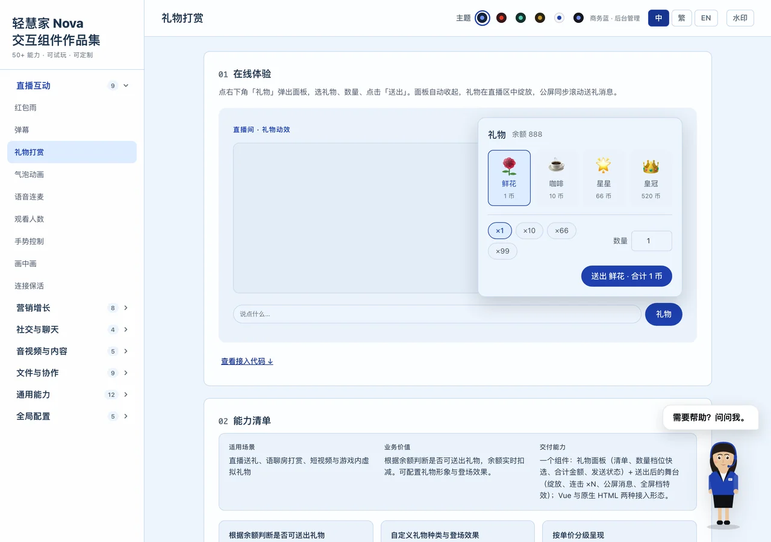Screen dimensions: 771x542
Task: Select the currently active dark-blue ringed theme swatch
Action: click(x=482, y=18)
